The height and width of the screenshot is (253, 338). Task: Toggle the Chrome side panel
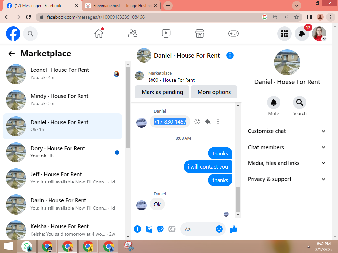tap(310, 17)
